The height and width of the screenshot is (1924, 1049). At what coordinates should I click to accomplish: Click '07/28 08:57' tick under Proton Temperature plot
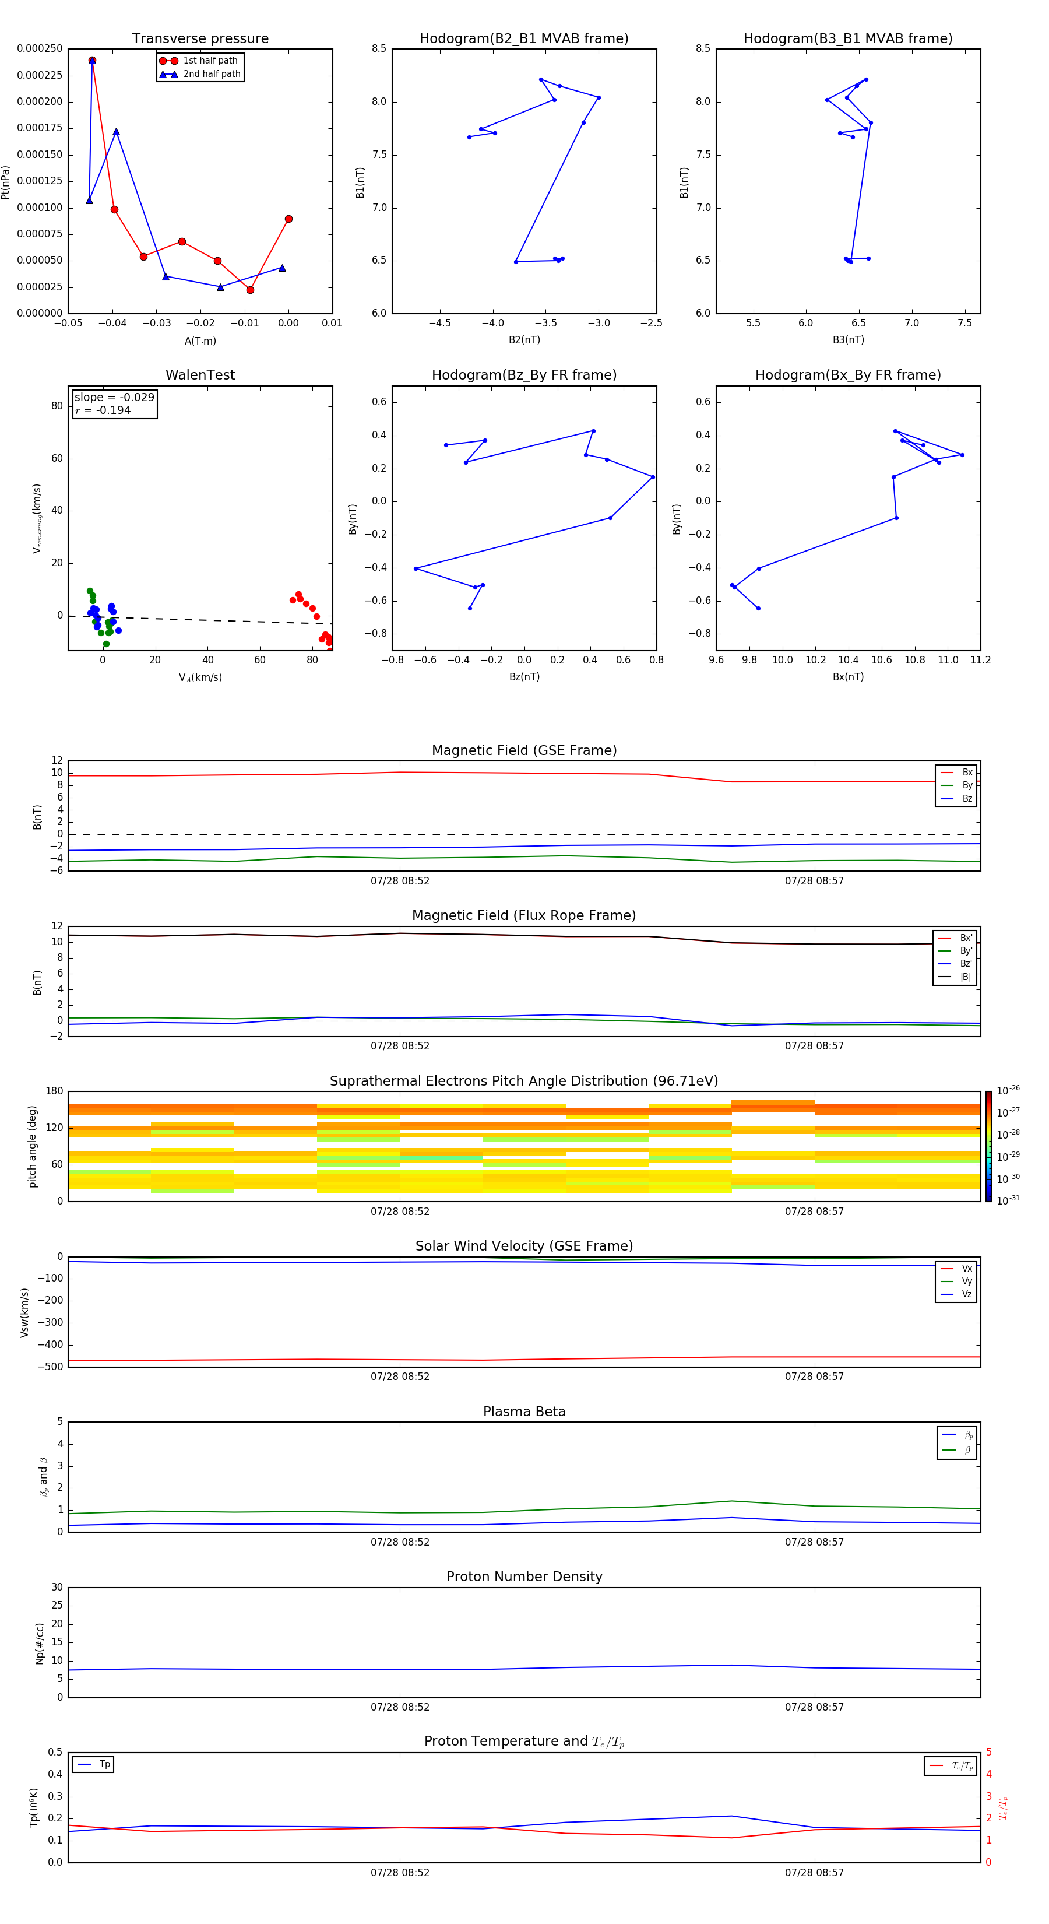click(814, 1873)
